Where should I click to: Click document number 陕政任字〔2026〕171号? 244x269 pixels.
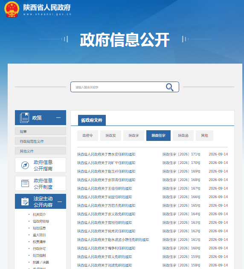pyautogui.click(x=181, y=154)
